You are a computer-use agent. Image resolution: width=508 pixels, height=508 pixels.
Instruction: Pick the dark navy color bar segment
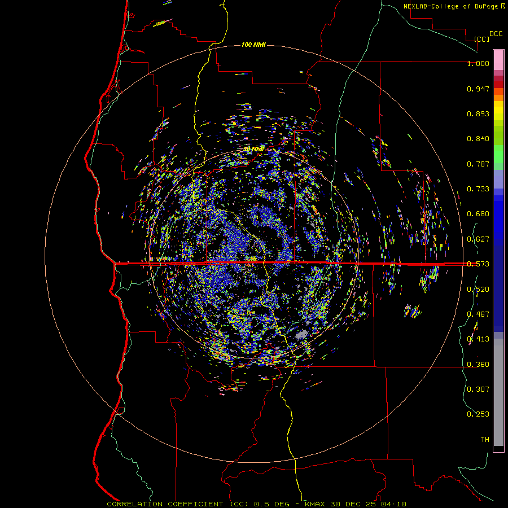click(498, 286)
